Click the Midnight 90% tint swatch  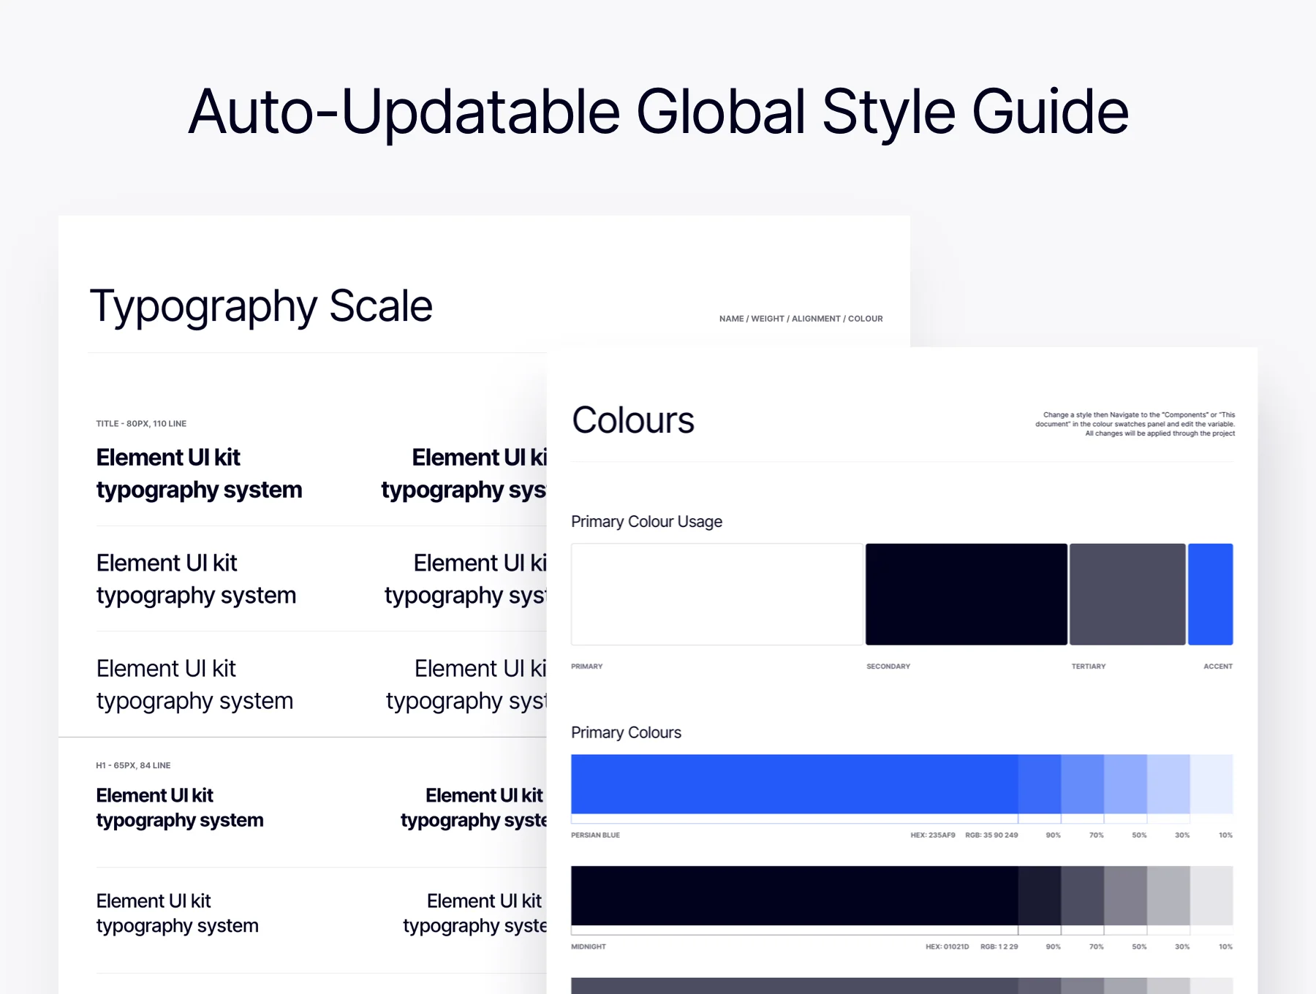pyautogui.click(x=1040, y=896)
